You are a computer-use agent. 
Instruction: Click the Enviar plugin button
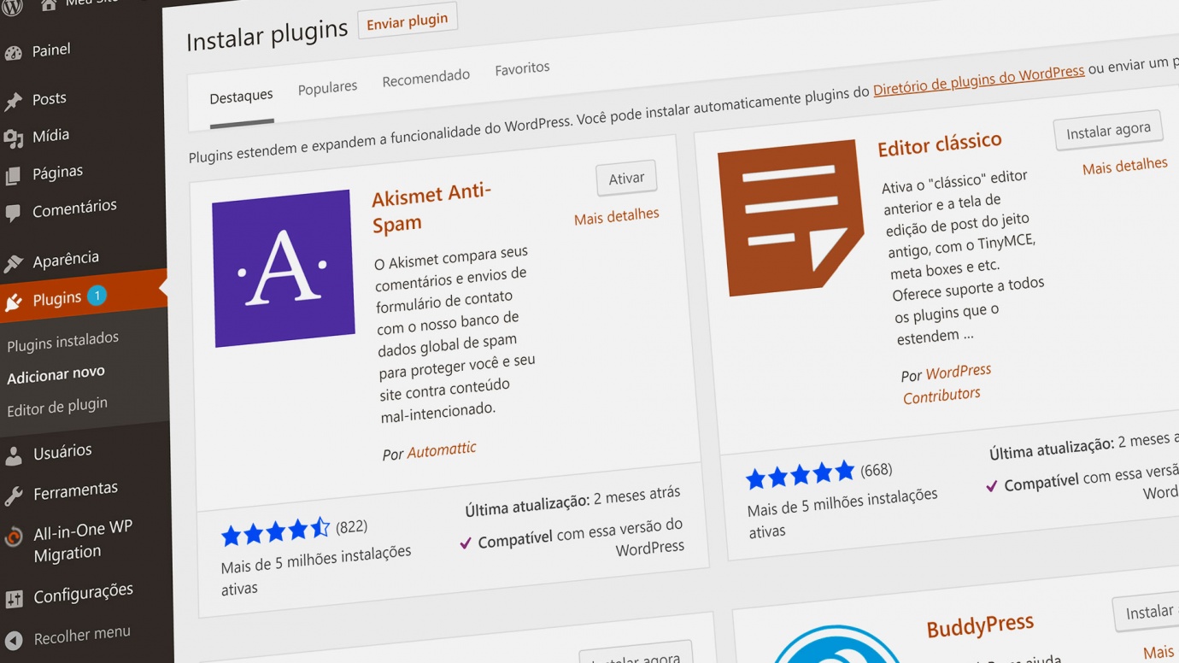[x=408, y=21]
